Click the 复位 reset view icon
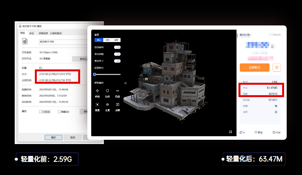The width and height of the screenshot is (302, 175). click(108, 91)
